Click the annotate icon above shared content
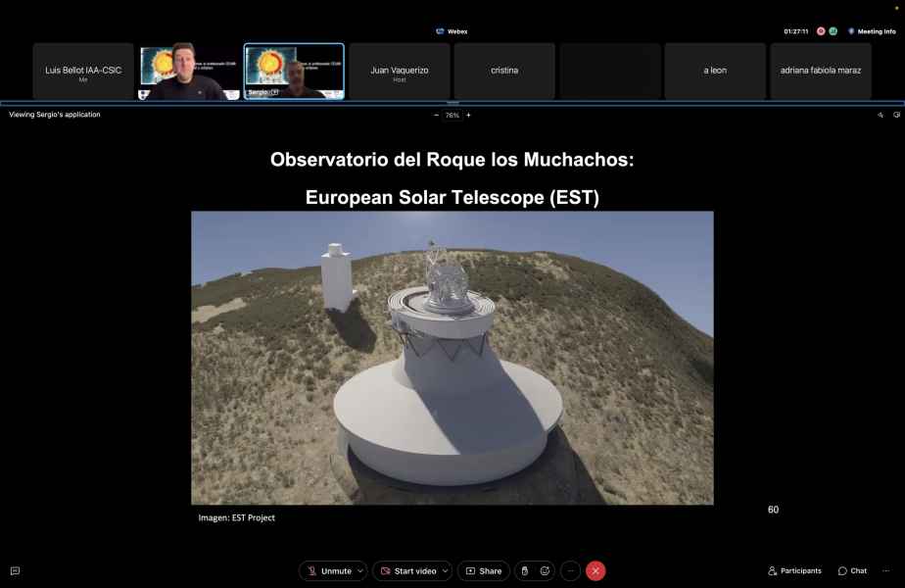 [x=881, y=115]
